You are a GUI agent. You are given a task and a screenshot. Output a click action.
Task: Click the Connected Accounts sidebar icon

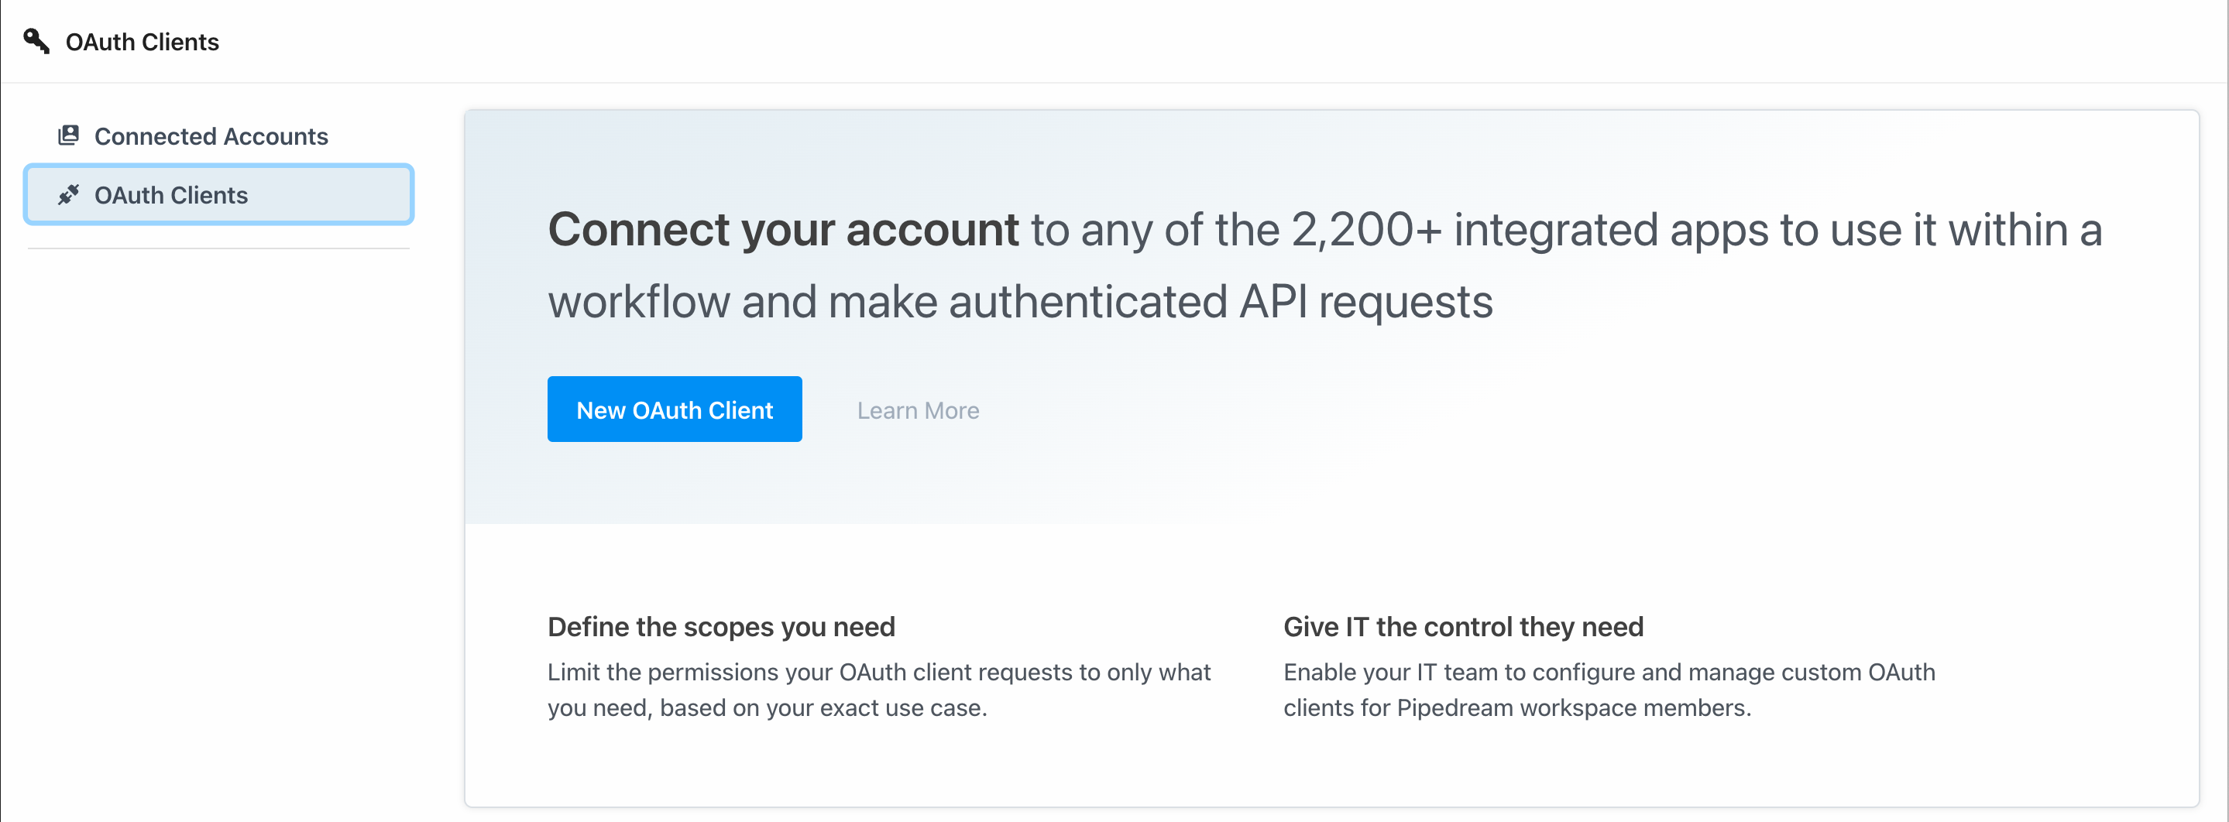(x=68, y=135)
